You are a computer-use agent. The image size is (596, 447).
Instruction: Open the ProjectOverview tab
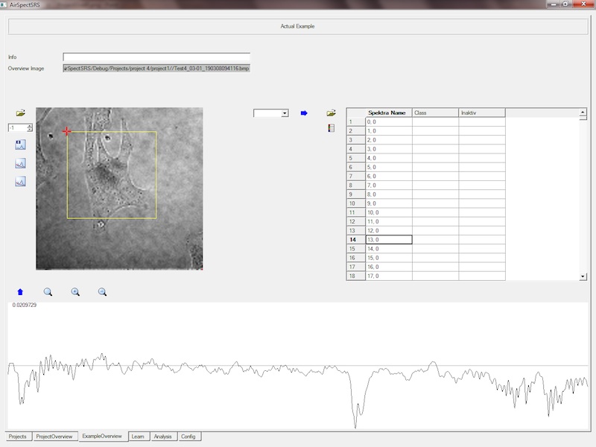tap(54, 437)
